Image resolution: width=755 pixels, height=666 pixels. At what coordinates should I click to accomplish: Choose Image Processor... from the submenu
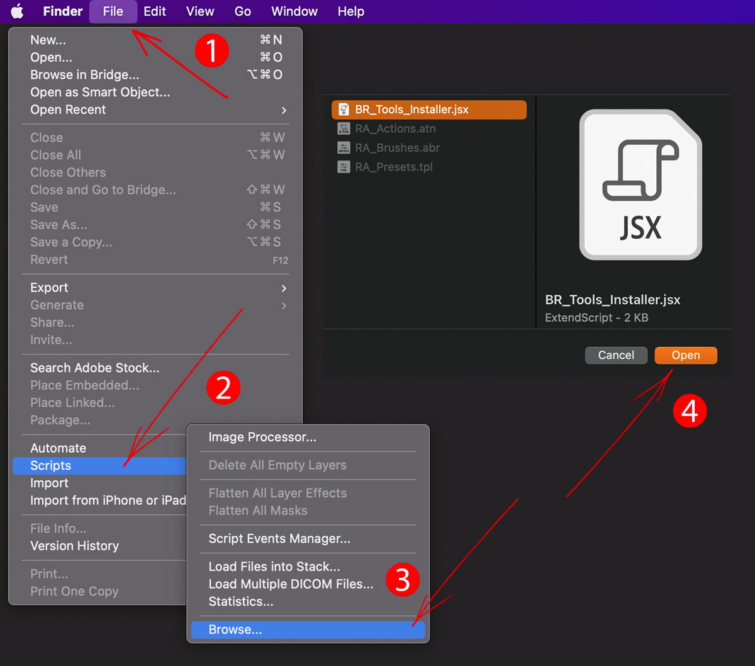click(262, 437)
